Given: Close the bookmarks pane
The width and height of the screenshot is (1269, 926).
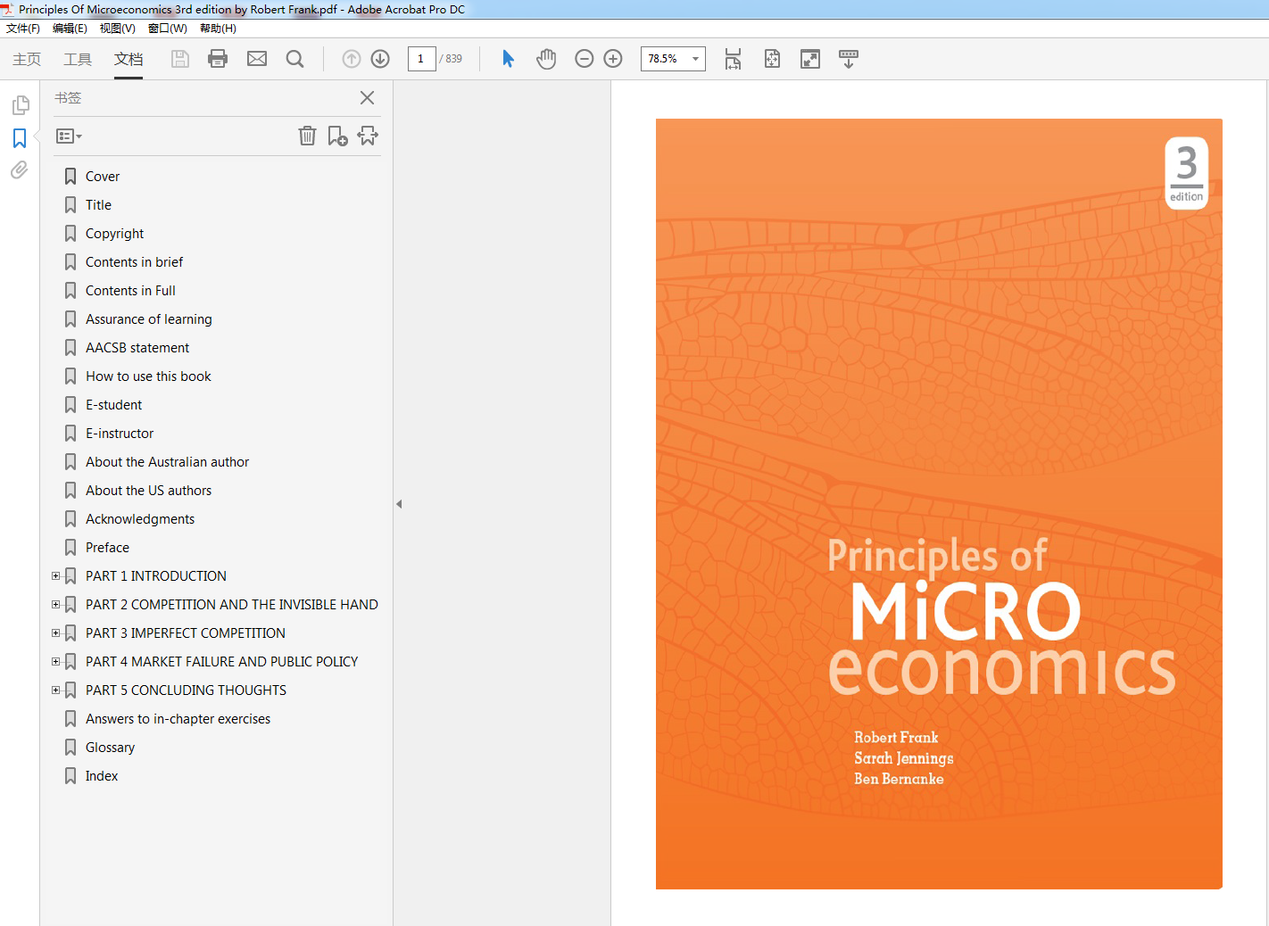Looking at the screenshot, I should 367,97.
